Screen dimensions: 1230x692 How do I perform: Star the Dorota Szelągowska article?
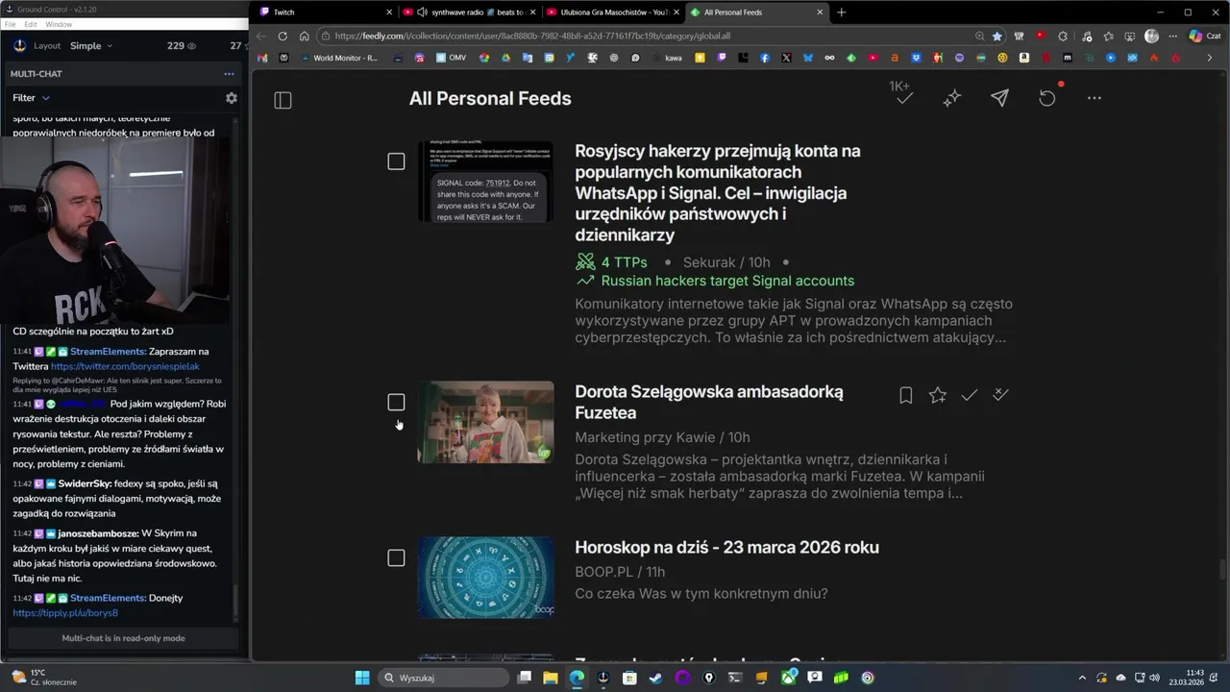[938, 395]
